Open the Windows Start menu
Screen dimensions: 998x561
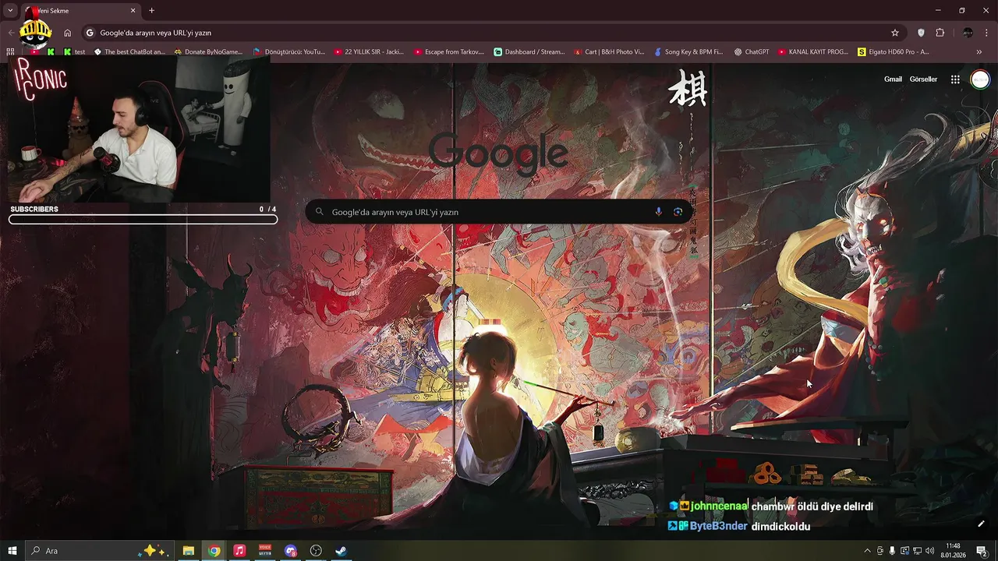[12, 551]
